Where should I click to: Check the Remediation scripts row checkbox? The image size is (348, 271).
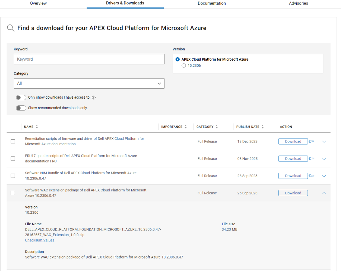coord(13,142)
